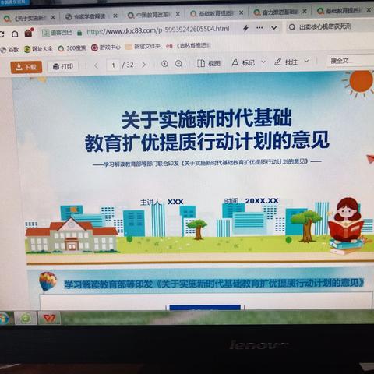Click the Windows Start button
This screenshot has height=374, width=374.
point(4,318)
